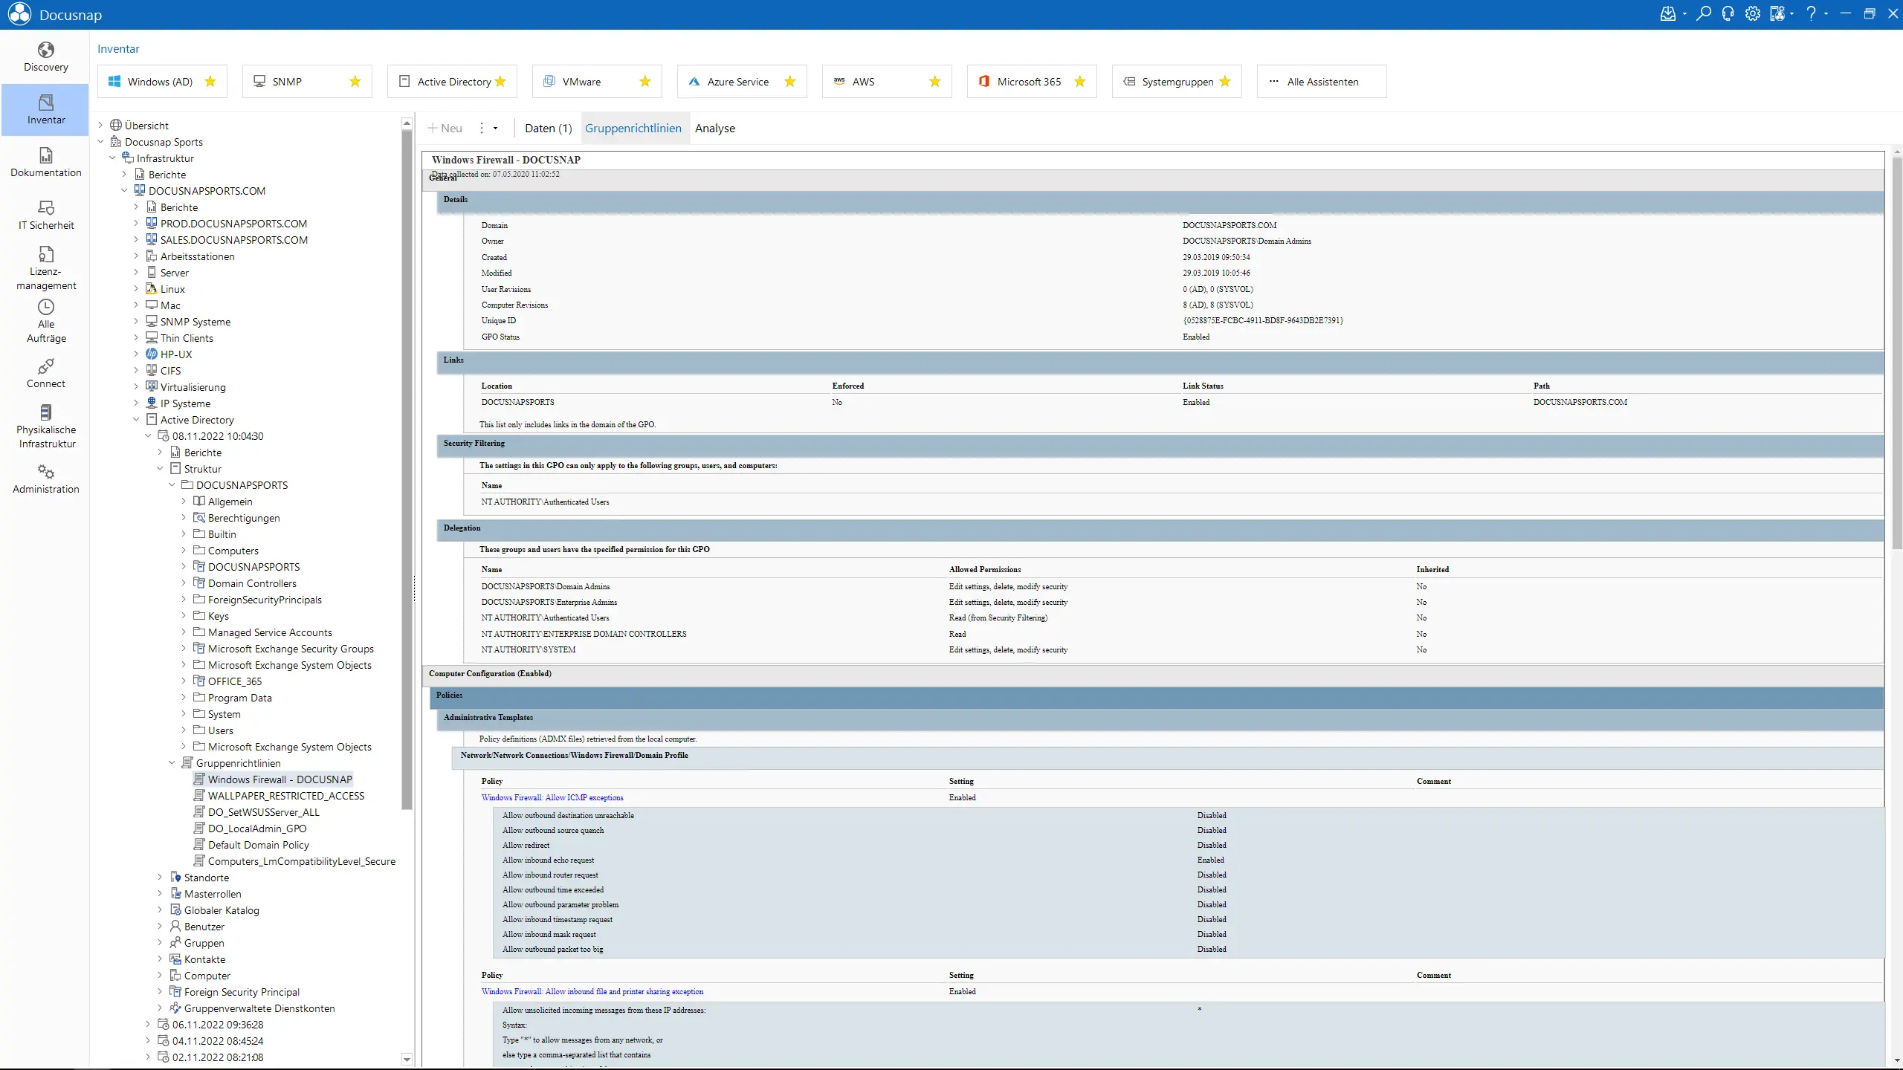Click the Docusnap logo in the title bar
Screen dimensions: 1903x1070
coord(19,14)
